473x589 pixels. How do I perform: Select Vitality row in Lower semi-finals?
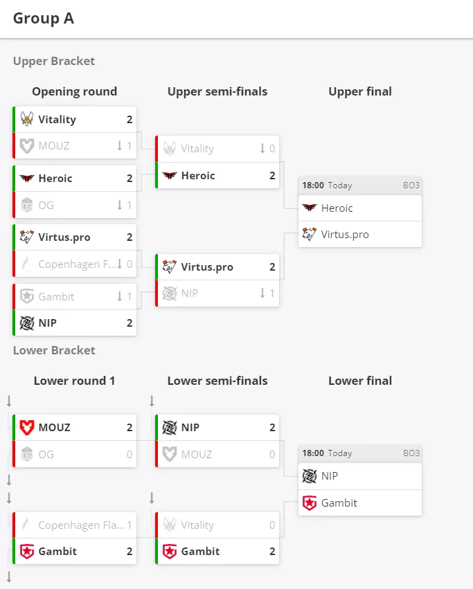pos(217,525)
